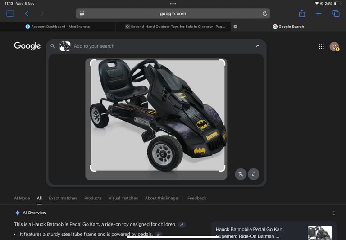
Task: Select the All results tab
Action: [x=39, y=198]
